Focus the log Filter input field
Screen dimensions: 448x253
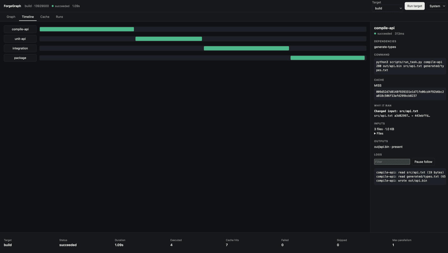[392, 162]
